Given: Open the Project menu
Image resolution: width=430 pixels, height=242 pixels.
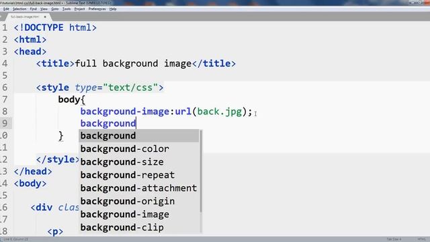Looking at the screenshot, I should click(79, 9).
